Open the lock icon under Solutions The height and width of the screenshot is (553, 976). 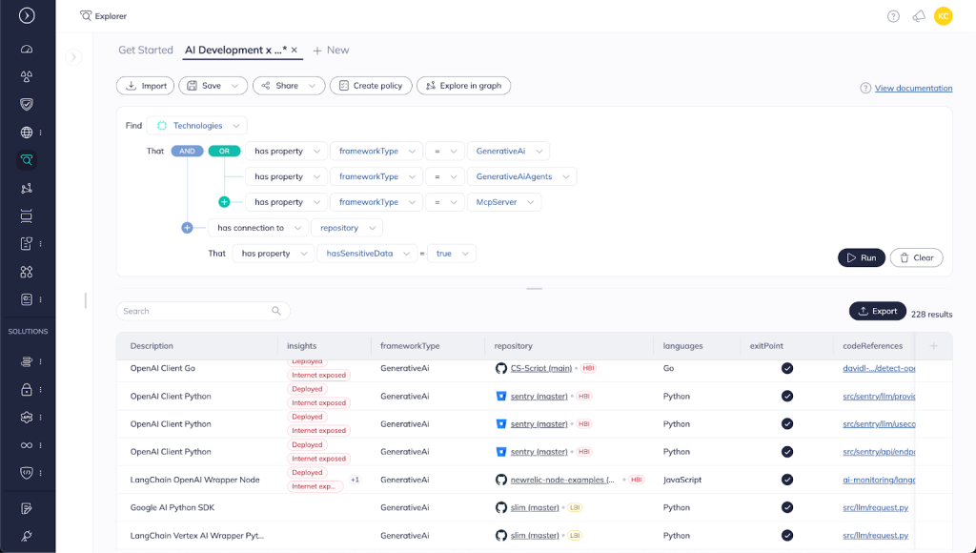(27, 389)
